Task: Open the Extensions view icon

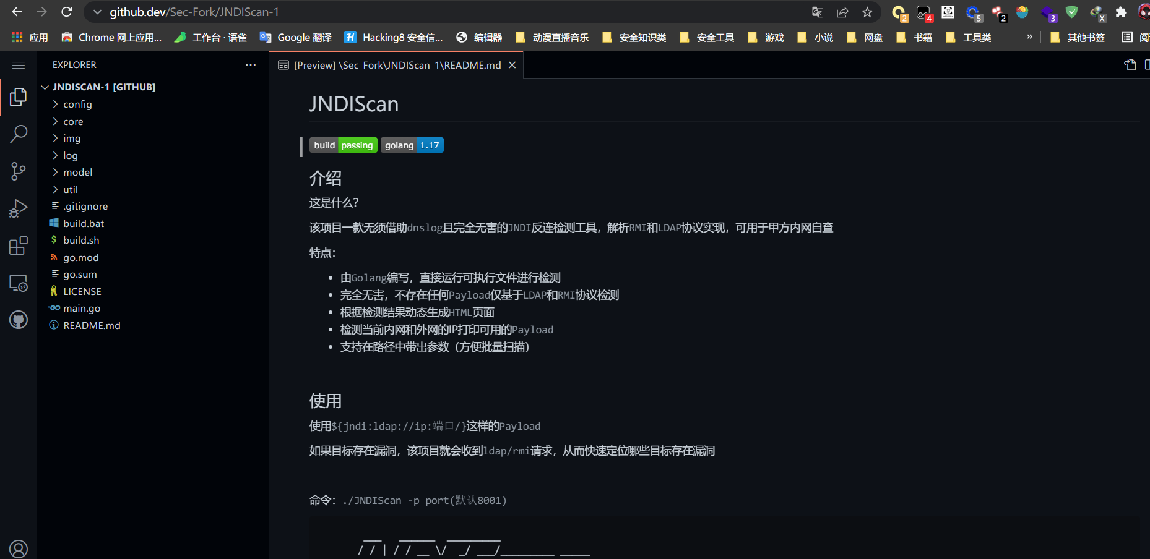Action: click(19, 245)
